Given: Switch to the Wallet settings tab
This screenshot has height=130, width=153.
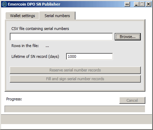Looking at the screenshot, I should pyautogui.click(x=22, y=16).
